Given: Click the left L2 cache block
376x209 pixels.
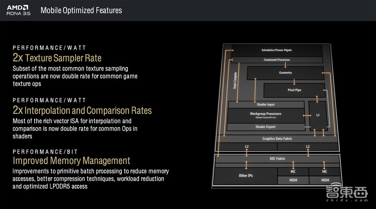Looking at the screenshot, I should click(247, 147).
